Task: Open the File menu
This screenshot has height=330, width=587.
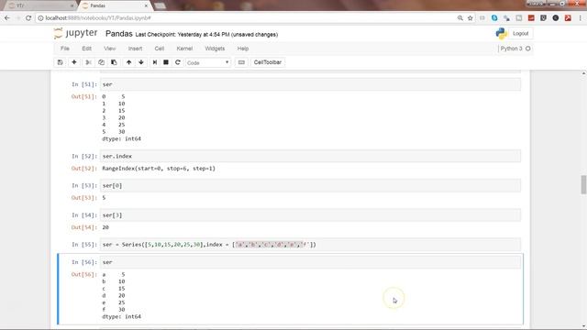Action: 65,49
